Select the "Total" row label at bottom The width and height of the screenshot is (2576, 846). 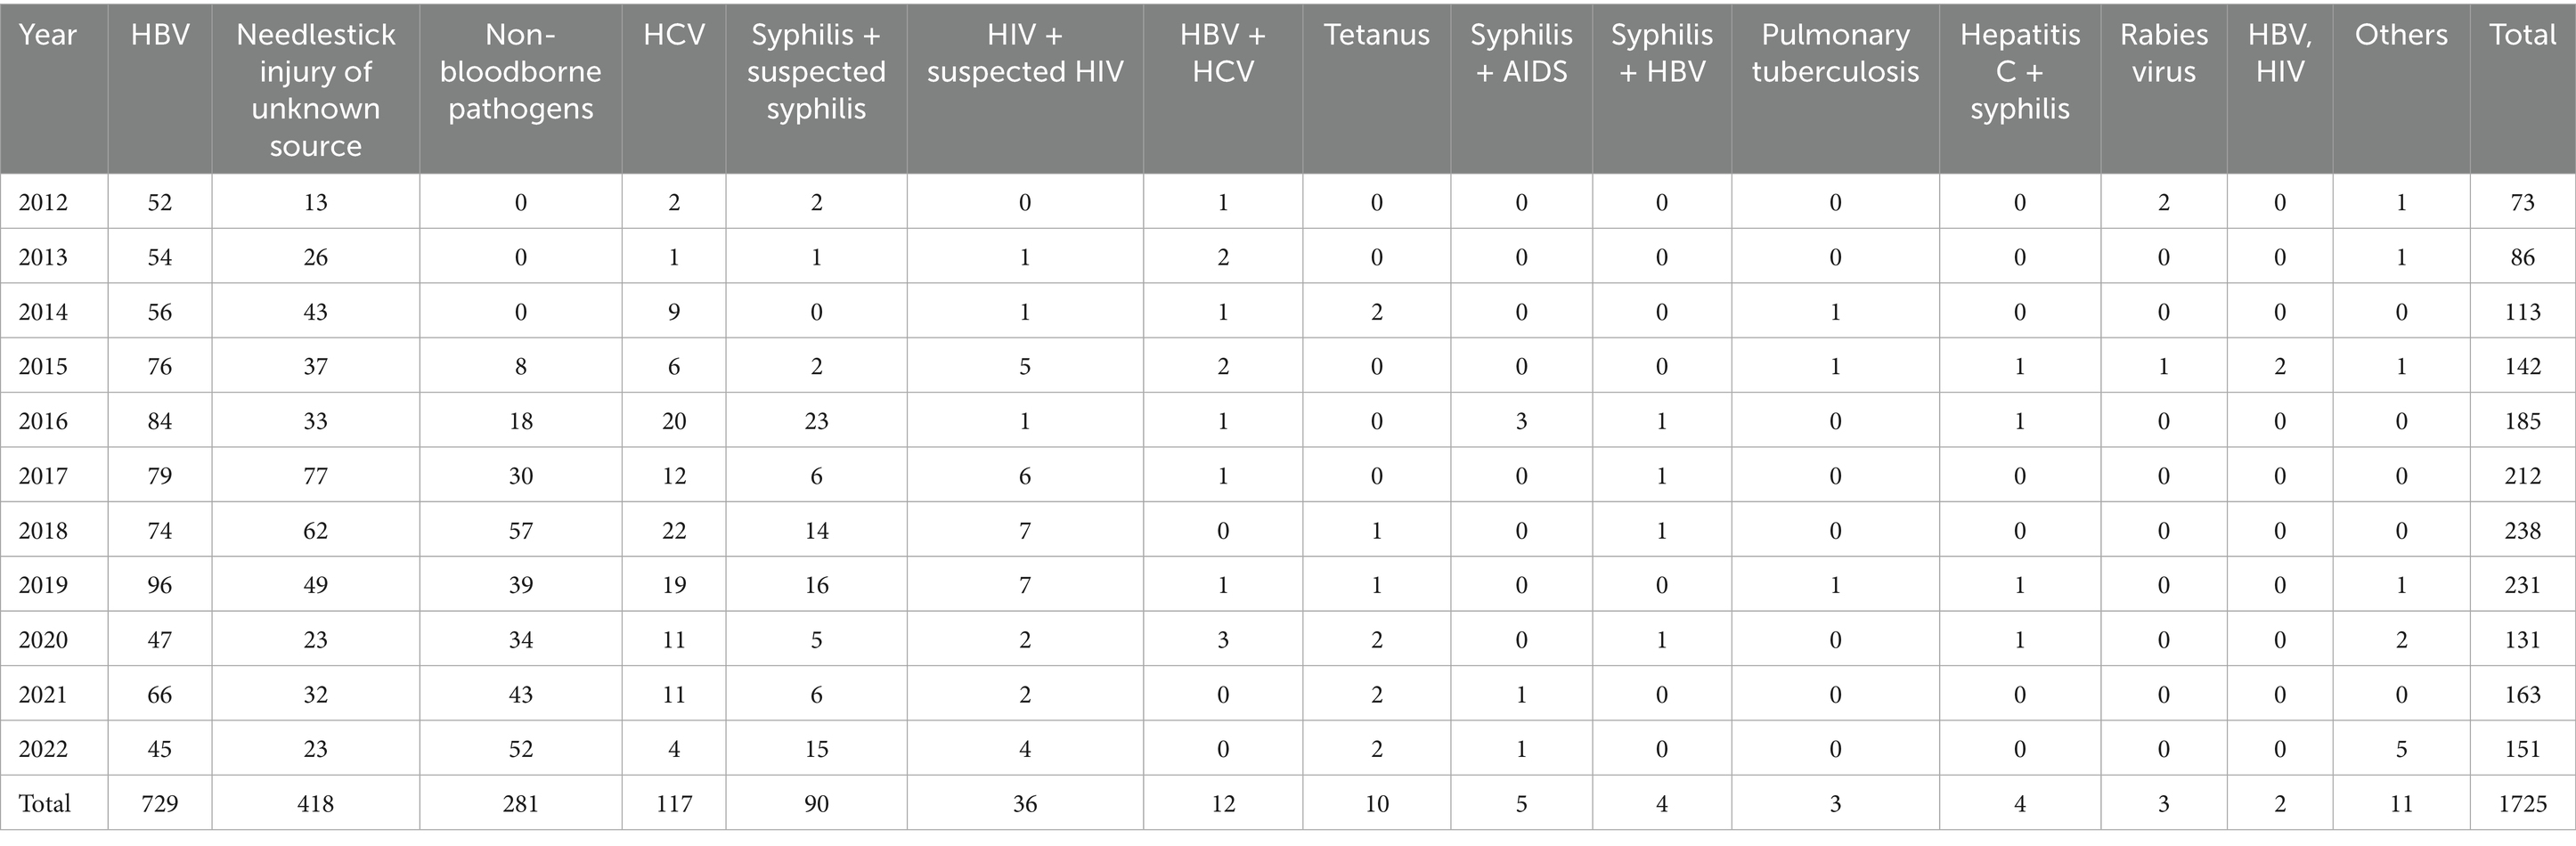point(45,803)
